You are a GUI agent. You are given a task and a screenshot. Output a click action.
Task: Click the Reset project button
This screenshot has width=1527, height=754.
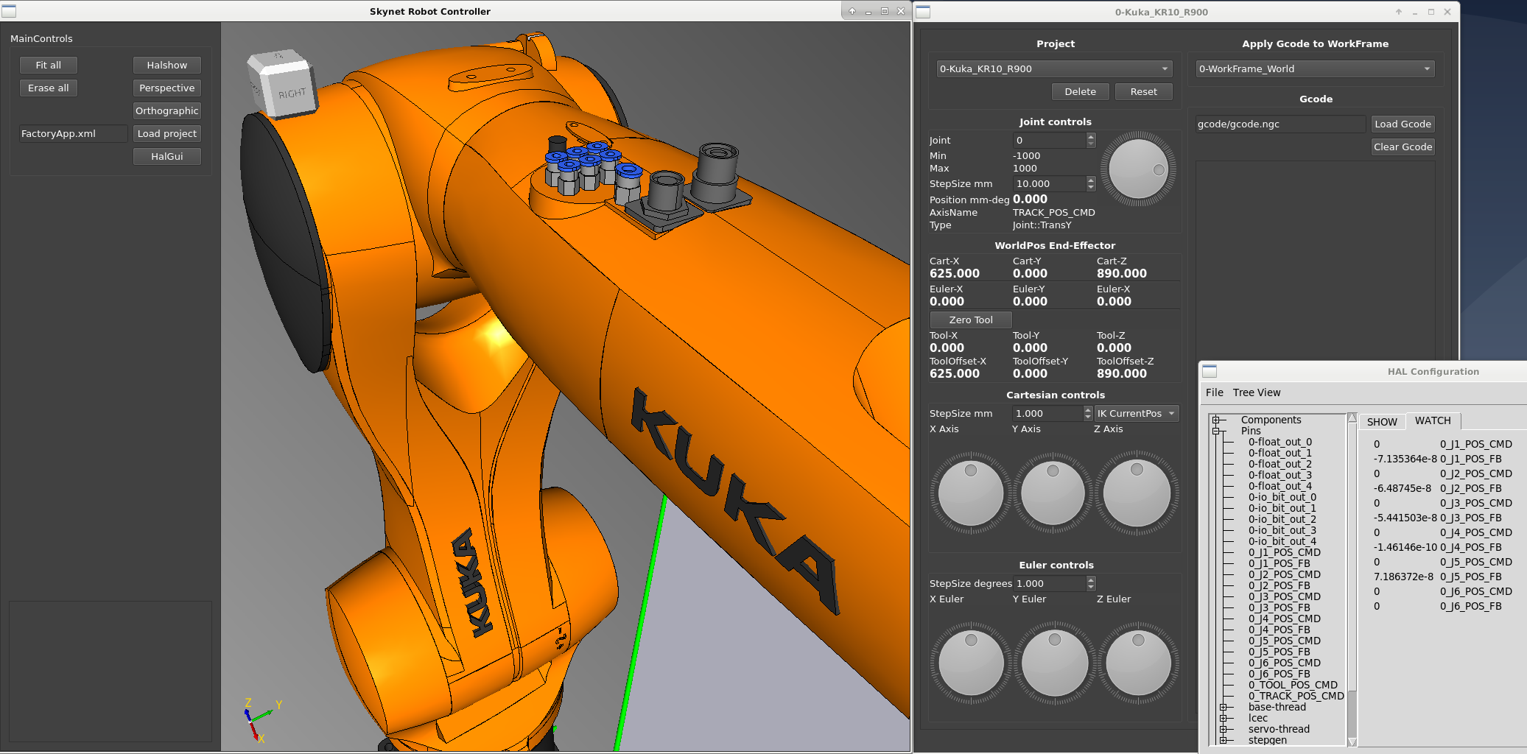tap(1144, 91)
